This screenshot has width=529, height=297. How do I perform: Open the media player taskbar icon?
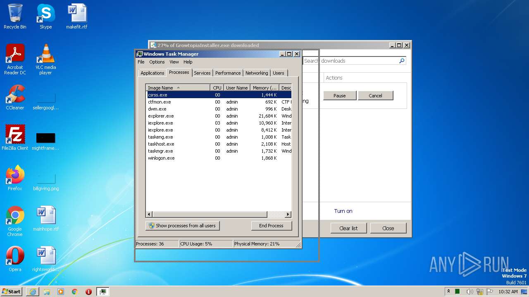(61, 292)
